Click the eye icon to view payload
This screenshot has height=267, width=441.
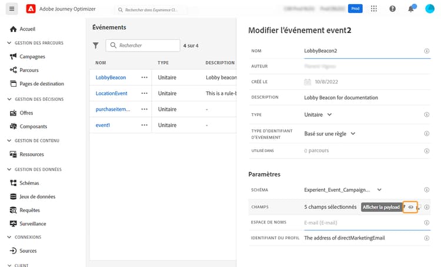pos(410,207)
